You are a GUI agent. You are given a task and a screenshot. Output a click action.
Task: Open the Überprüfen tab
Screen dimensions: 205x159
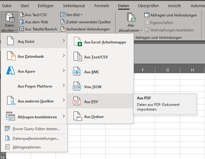[148, 6]
